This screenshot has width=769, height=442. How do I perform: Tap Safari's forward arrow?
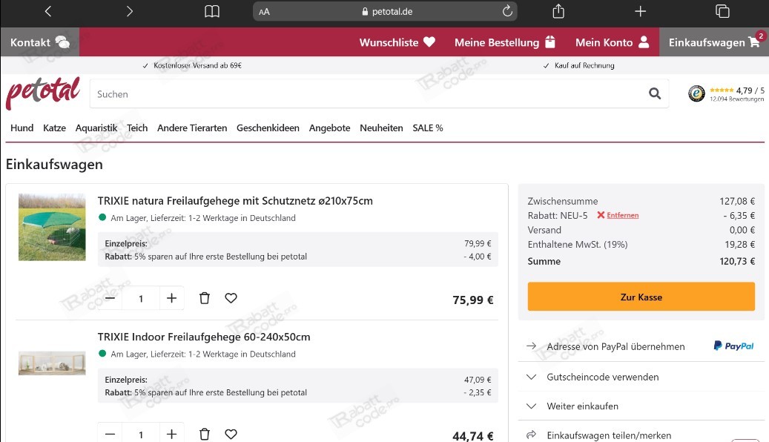click(x=130, y=11)
